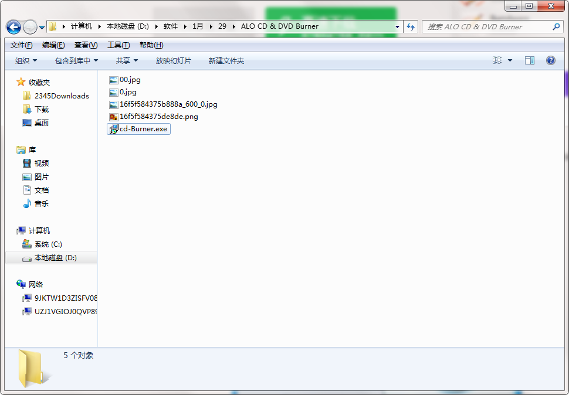This screenshot has width=569, height=395.
Task: Click the cd-Burner.exe installer icon
Action: (x=114, y=129)
